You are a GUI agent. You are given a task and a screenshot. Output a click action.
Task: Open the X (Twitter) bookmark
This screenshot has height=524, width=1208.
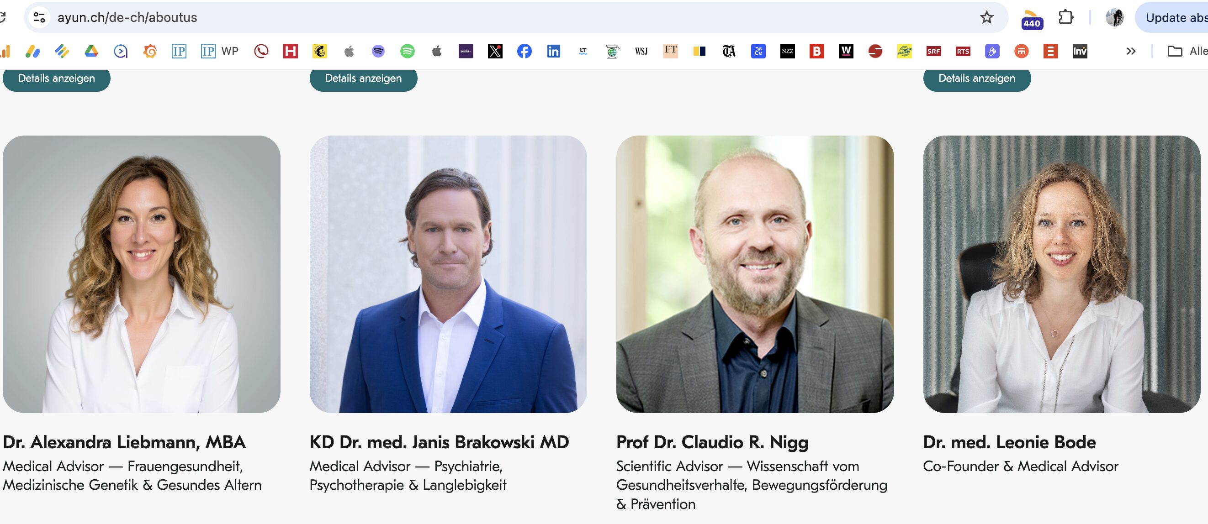pos(495,51)
